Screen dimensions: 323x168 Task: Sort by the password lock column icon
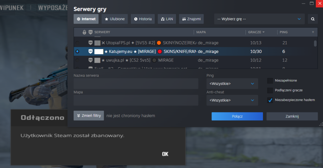[x=84, y=32]
